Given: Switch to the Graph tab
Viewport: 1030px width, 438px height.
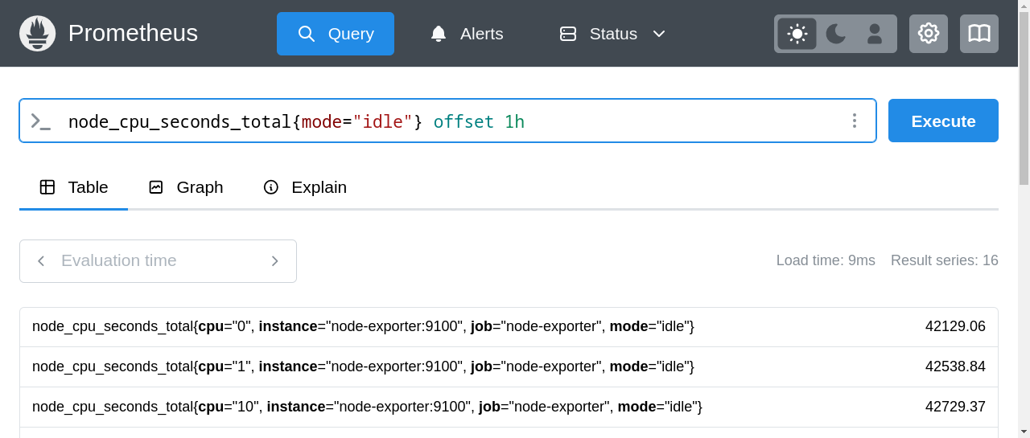Looking at the screenshot, I should point(186,187).
